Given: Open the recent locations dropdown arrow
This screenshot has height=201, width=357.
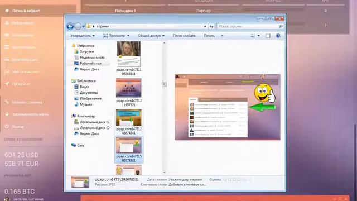Looking at the screenshot, I should point(83,26).
